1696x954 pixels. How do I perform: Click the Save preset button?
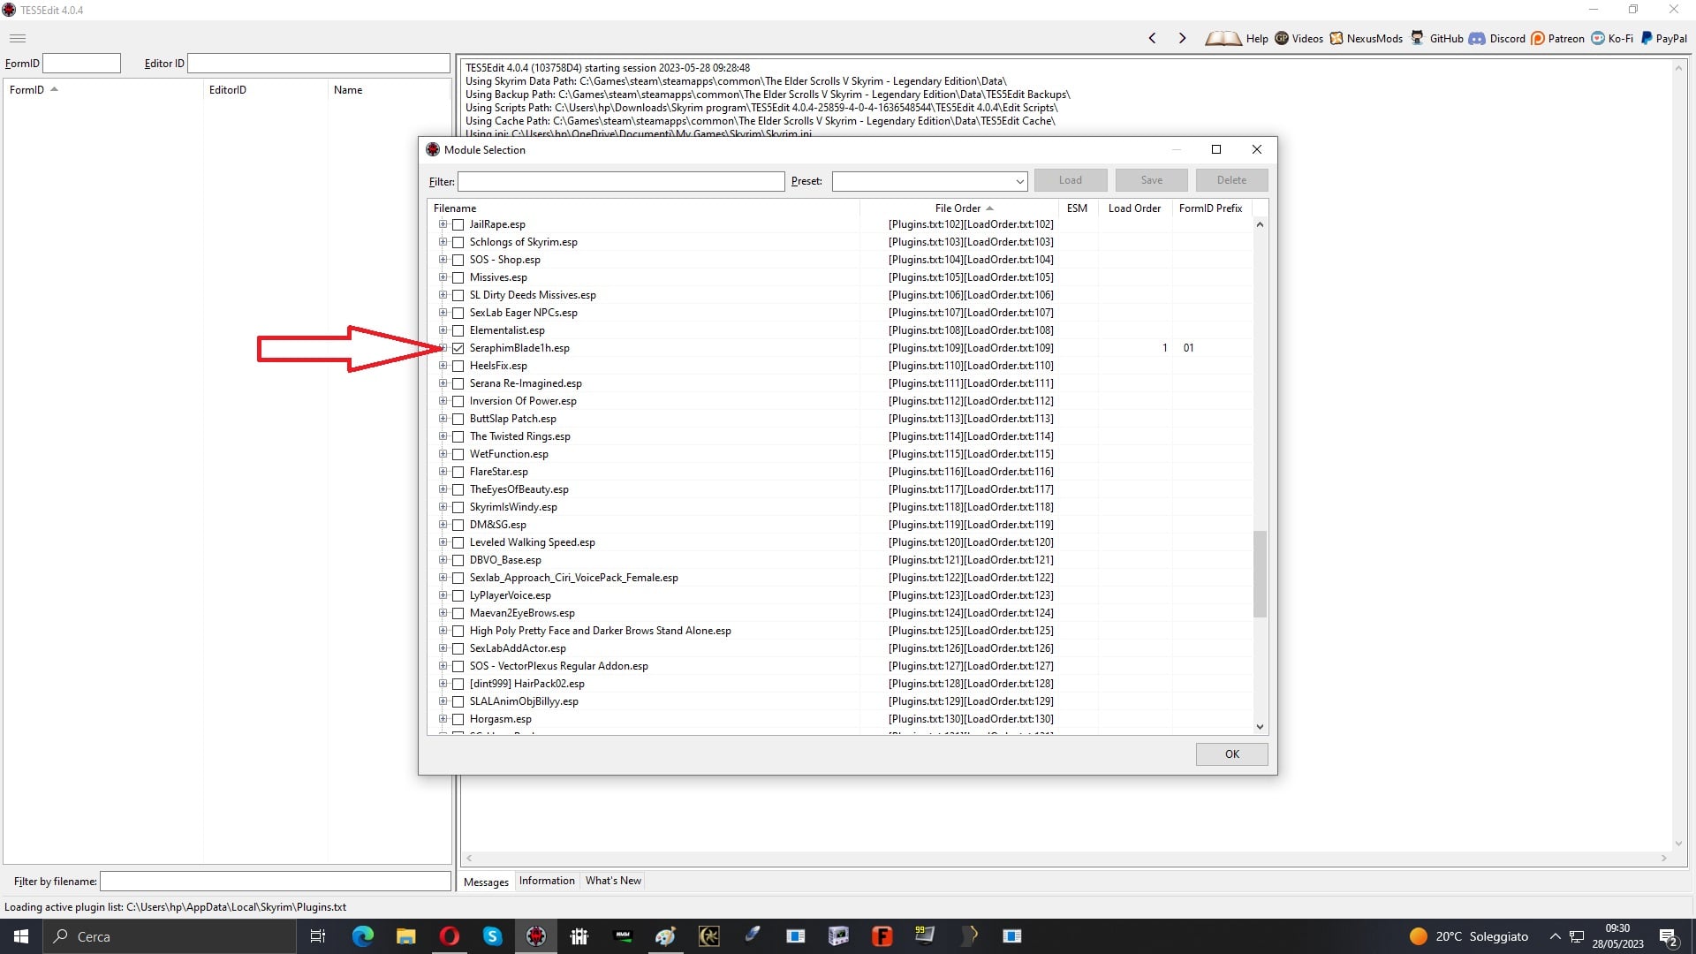(x=1151, y=180)
